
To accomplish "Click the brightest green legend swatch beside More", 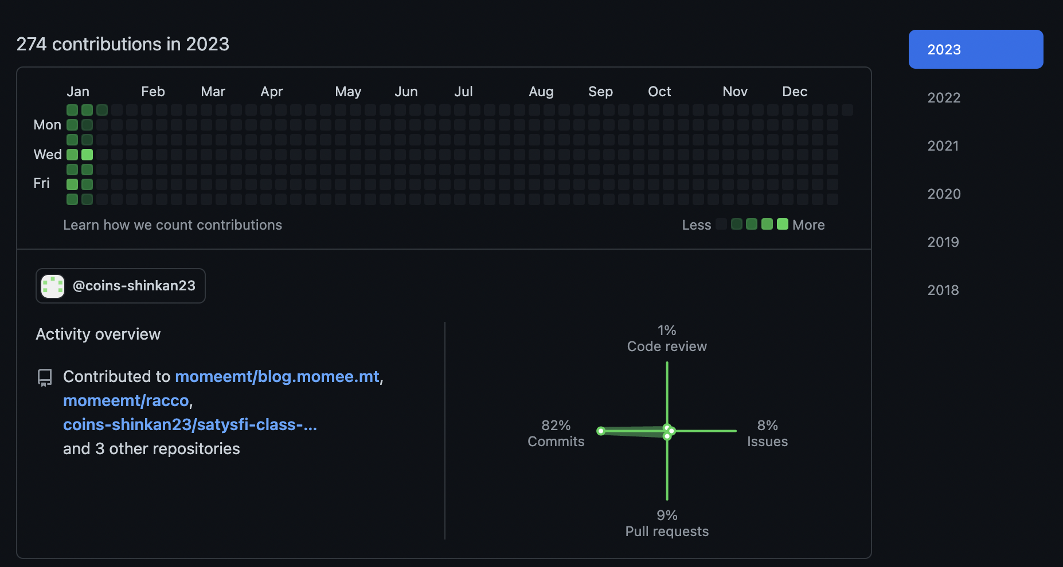I will pos(783,224).
